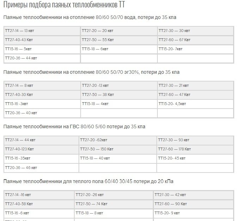
Task: Click the ТТ20-36 — 46 квт cell
Action: point(41,168)
